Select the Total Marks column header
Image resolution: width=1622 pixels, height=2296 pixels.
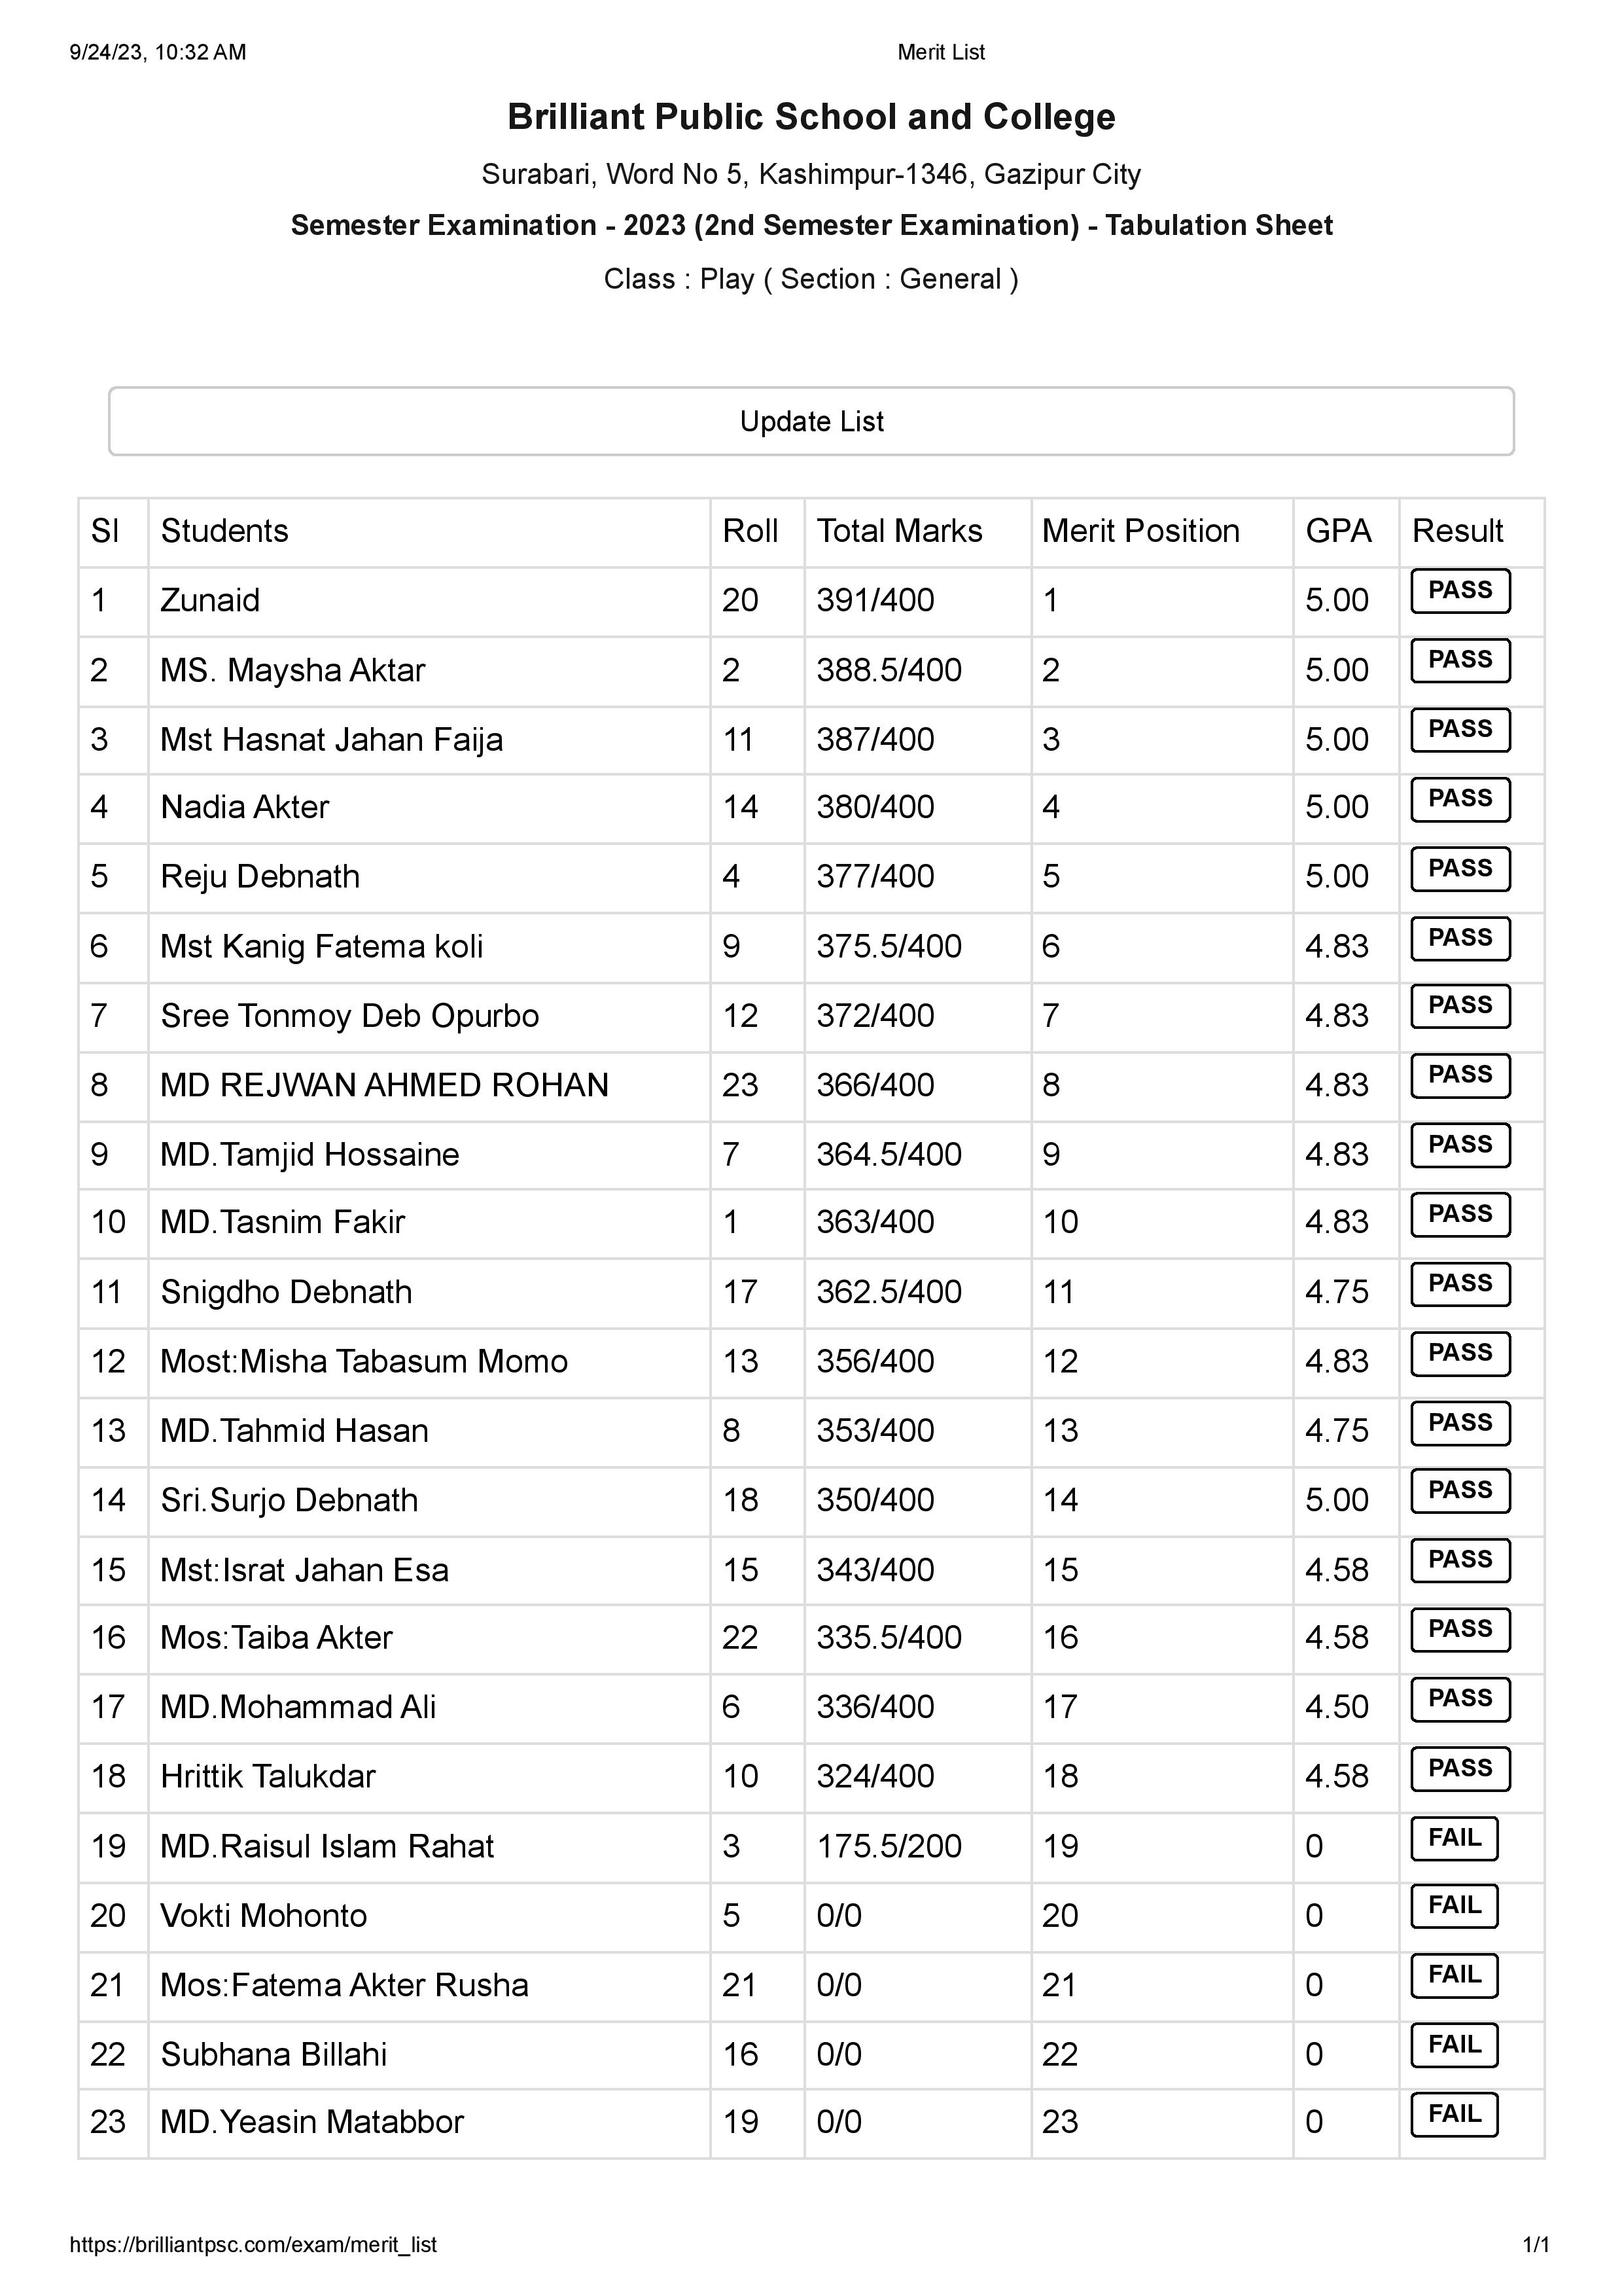[x=900, y=530]
